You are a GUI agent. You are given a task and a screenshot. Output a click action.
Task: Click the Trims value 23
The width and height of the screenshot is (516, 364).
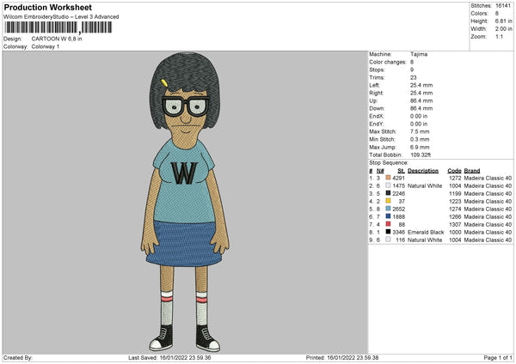pos(414,77)
